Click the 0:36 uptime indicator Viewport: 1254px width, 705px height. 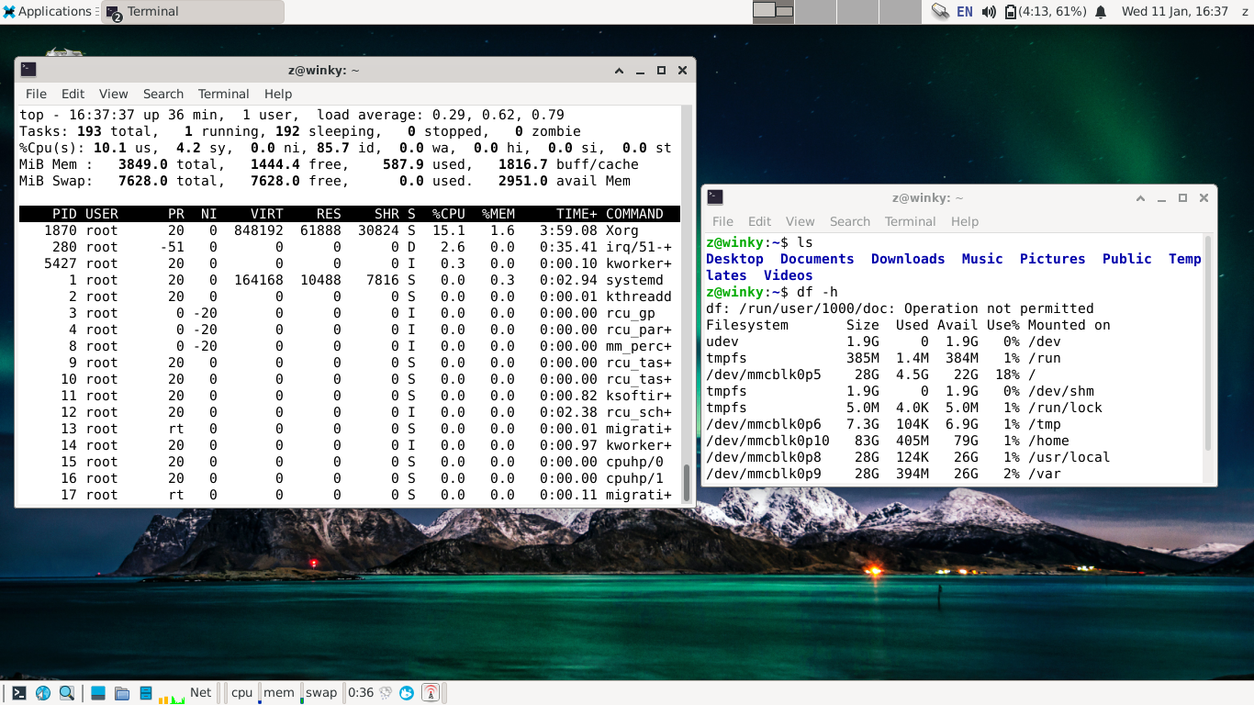361,693
